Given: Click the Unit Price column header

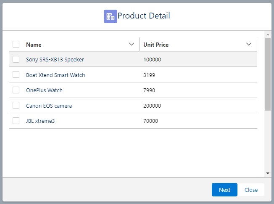Looking at the screenshot, I should tap(156, 45).
